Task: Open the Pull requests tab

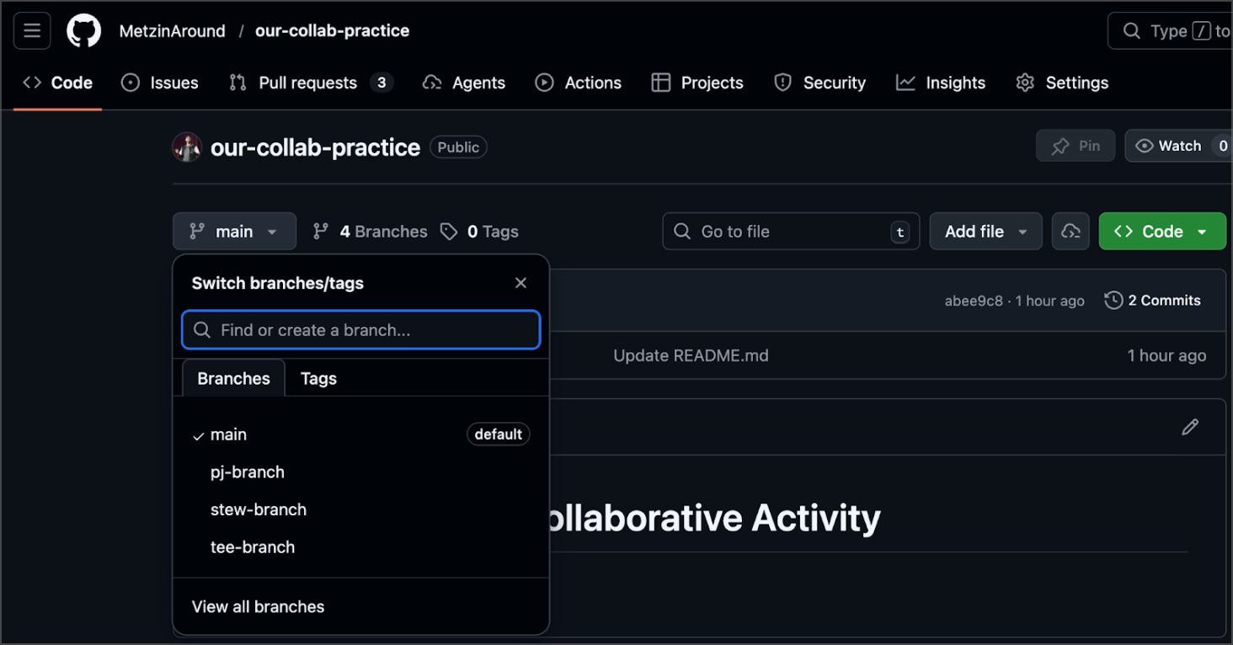Action: (x=307, y=83)
